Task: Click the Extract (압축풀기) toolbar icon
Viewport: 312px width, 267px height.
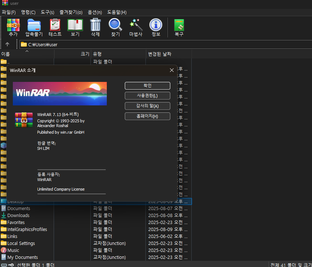Action: (34, 25)
